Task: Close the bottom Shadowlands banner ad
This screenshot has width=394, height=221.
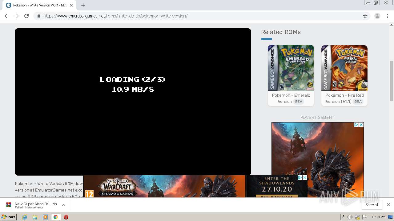Action: [305, 177]
